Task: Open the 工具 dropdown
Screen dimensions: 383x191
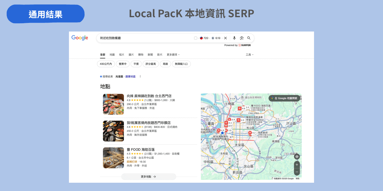Action: pyautogui.click(x=248, y=54)
